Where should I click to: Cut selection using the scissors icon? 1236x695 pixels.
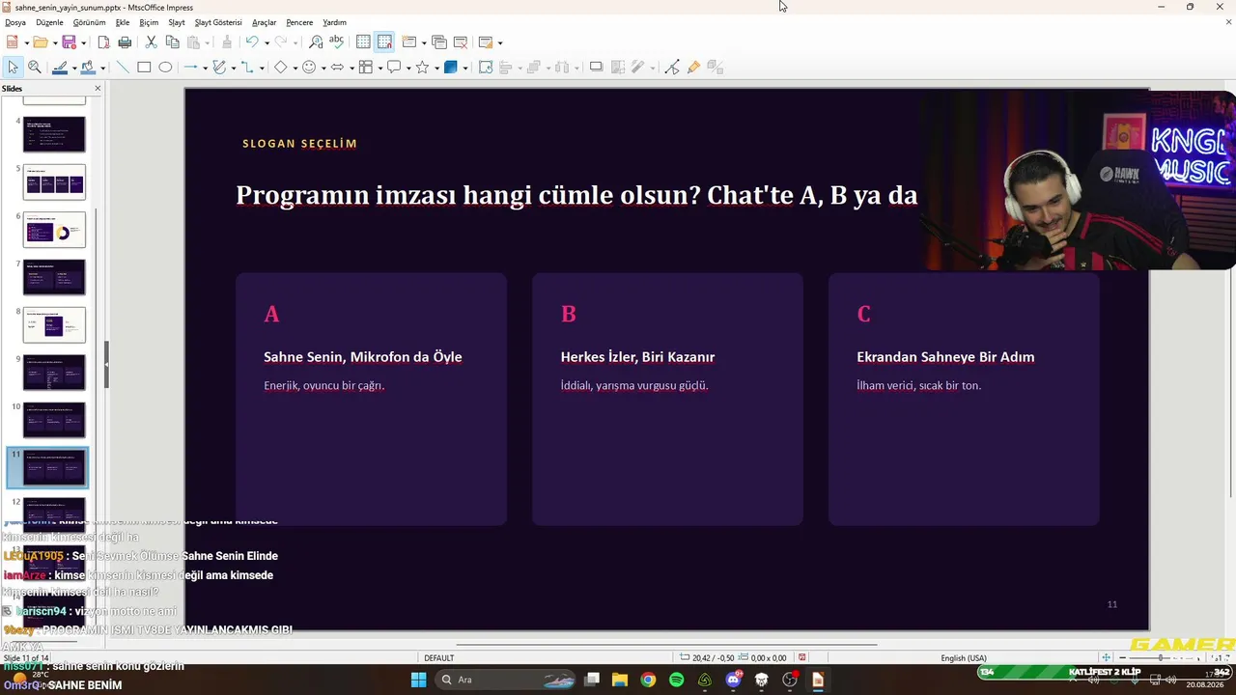click(x=151, y=42)
